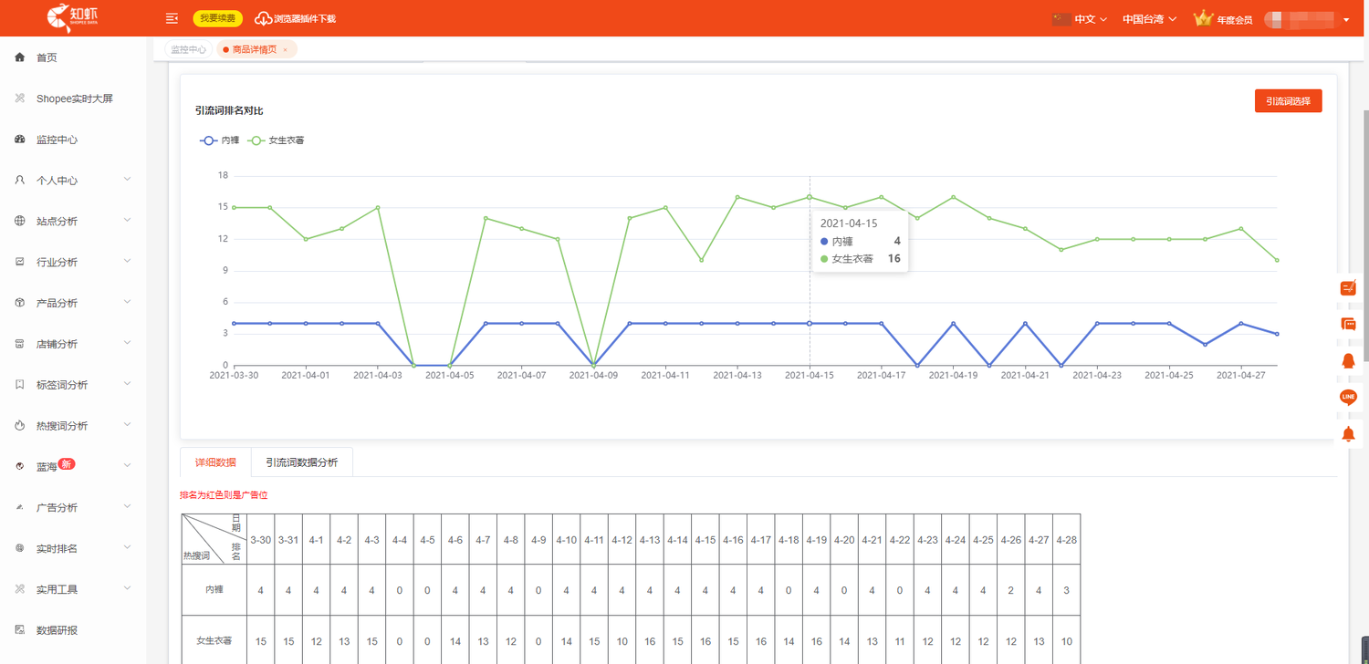Click the 引流词选择 button

coord(1288,101)
